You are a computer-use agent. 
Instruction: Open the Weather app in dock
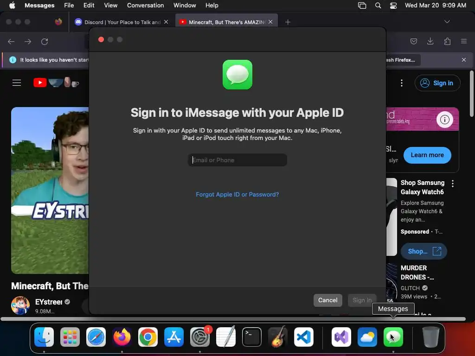point(367,337)
